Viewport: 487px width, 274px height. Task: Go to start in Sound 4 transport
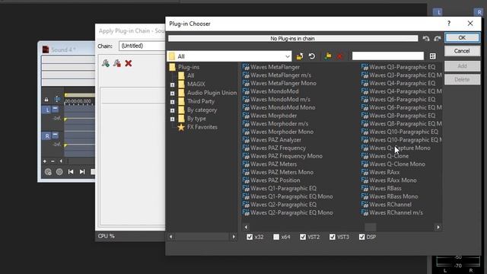tap(71, 172)
